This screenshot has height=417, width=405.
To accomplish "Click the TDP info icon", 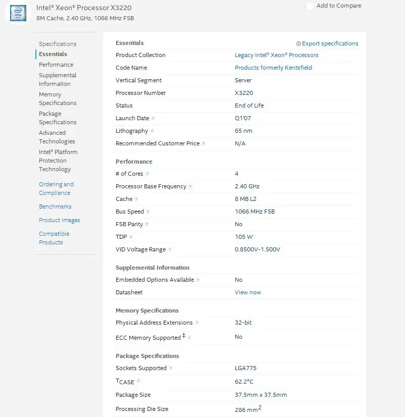I will (131, 237).
